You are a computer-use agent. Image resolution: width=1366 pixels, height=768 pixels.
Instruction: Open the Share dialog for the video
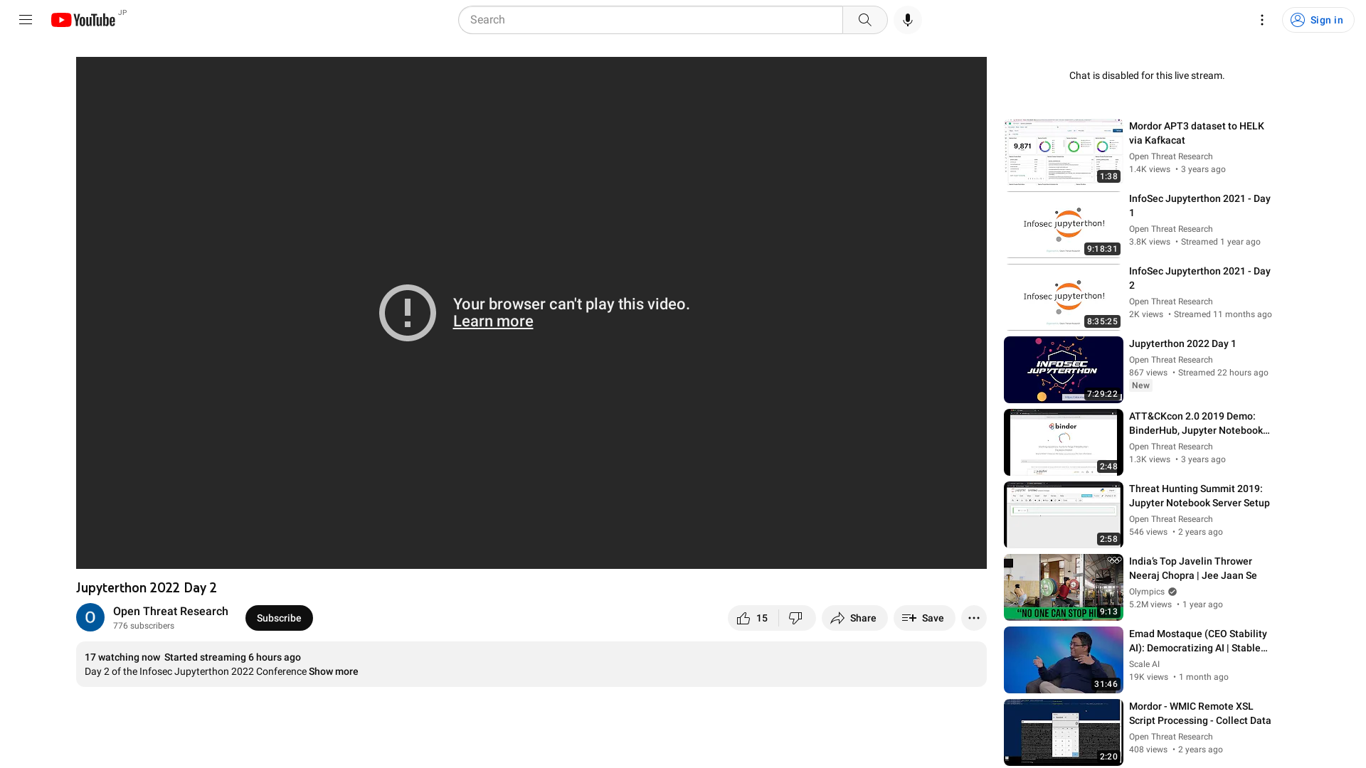click(854, 618)
